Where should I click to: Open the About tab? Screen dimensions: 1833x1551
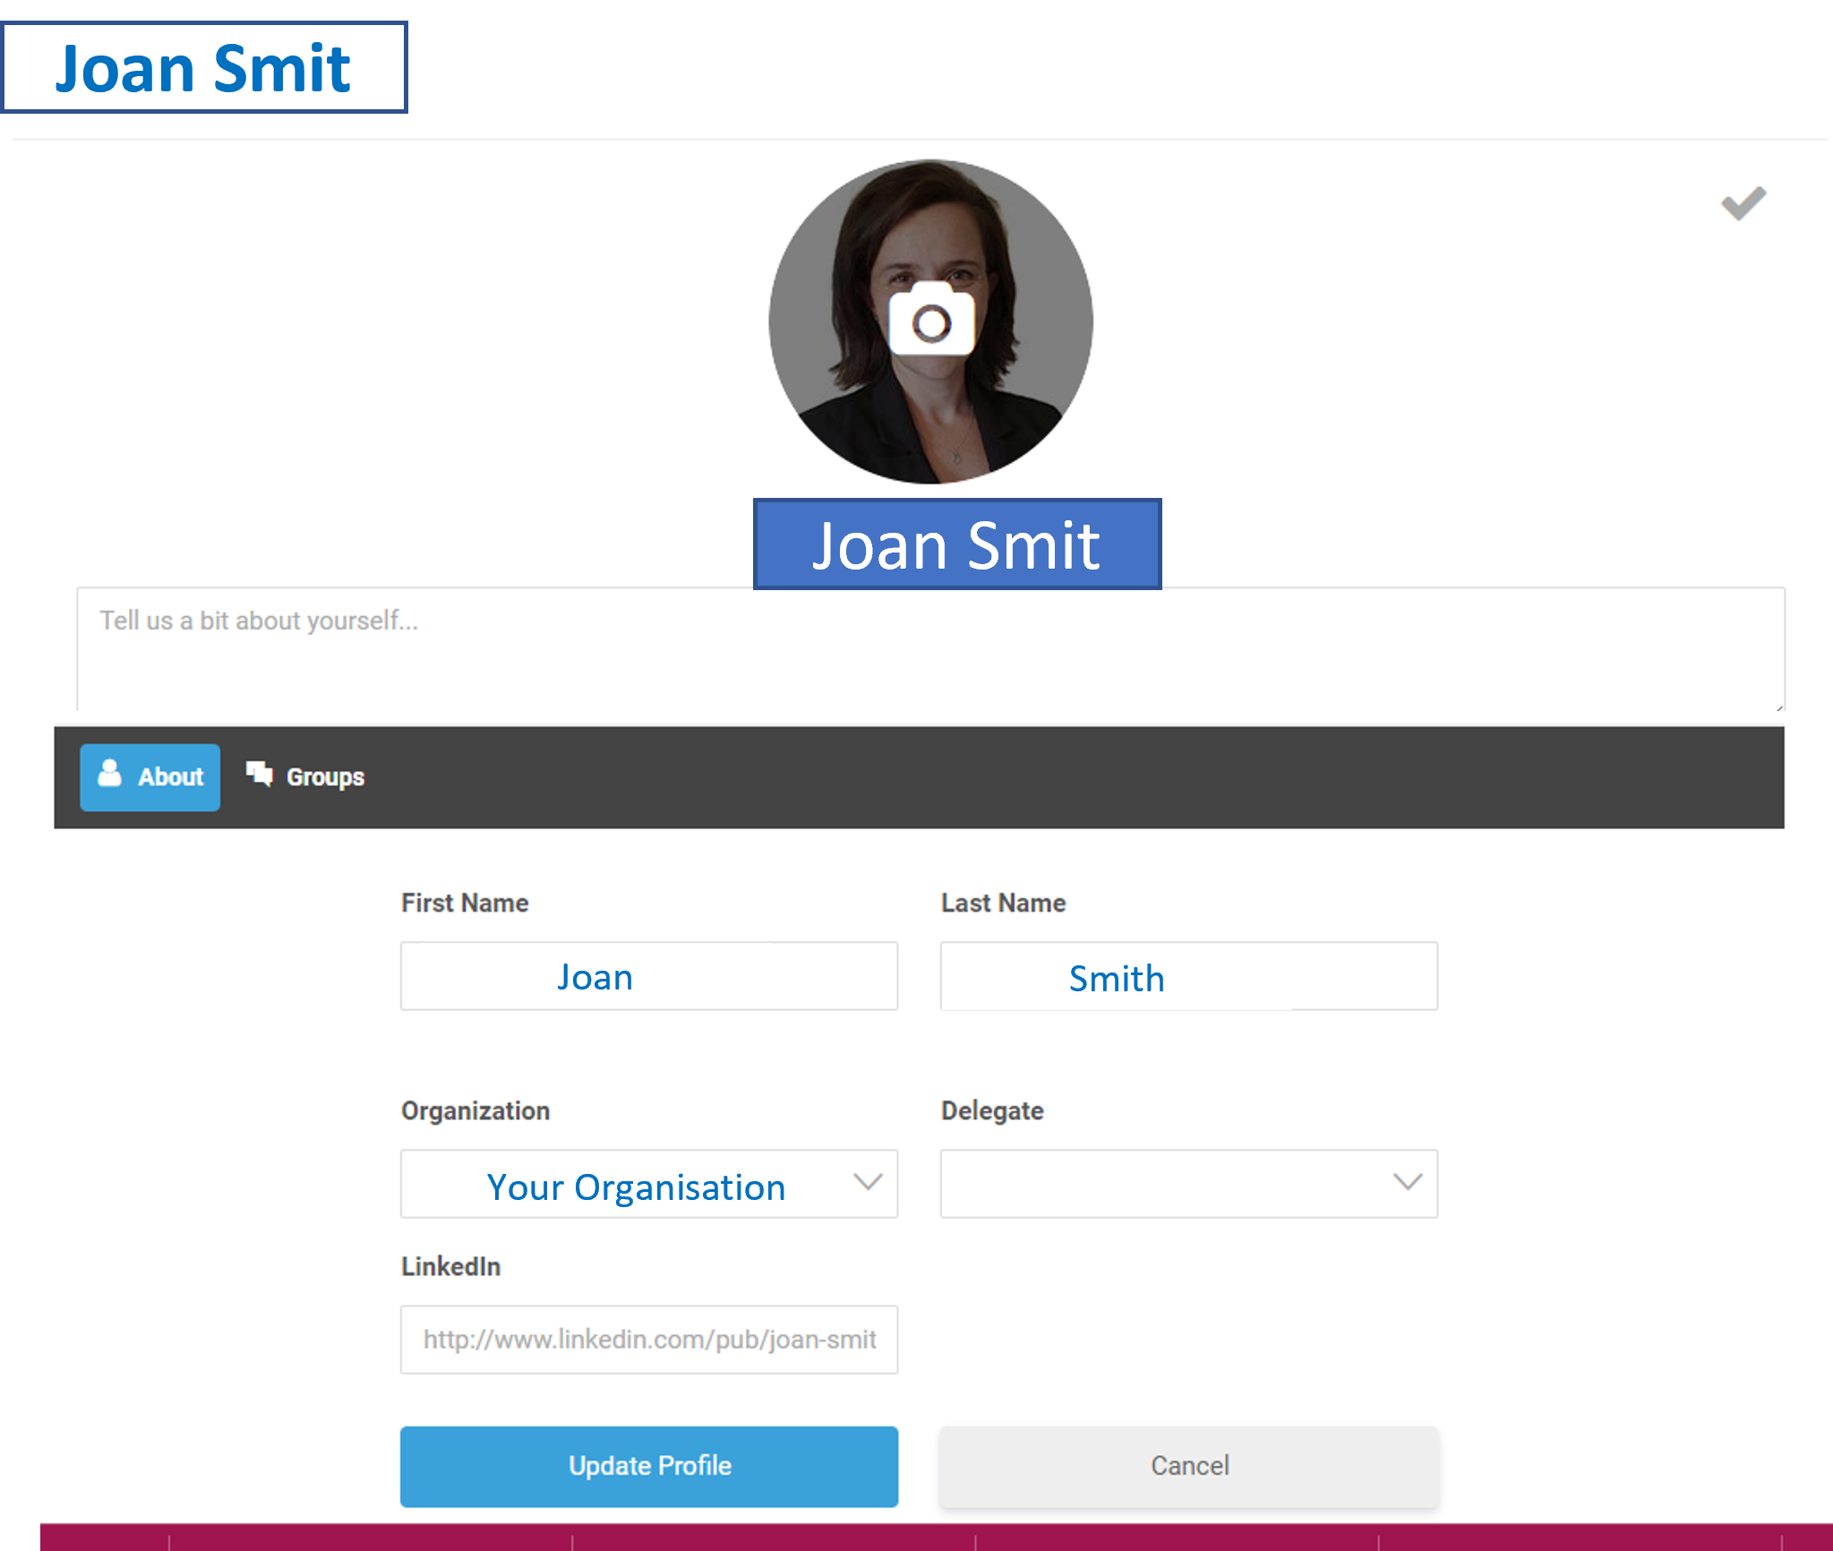(x=150, y=777)
